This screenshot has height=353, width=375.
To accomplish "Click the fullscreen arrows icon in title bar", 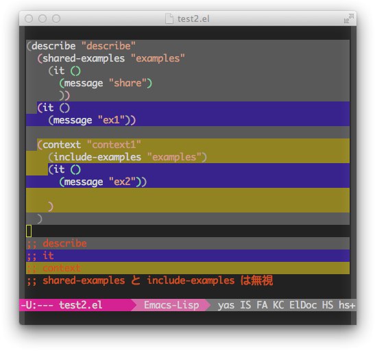I will pyautogui.click(x=348, y=19).
